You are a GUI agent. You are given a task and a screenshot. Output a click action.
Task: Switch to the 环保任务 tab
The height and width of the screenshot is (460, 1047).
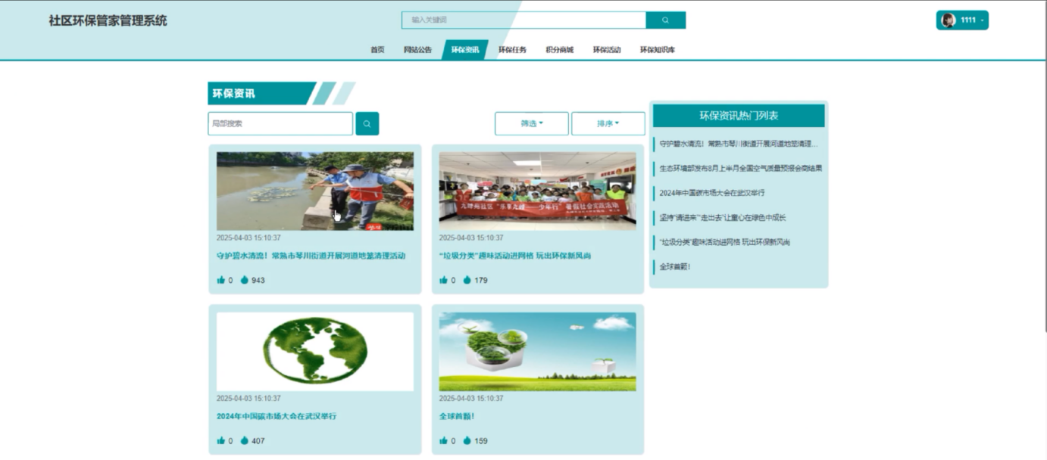click(512, 50)
